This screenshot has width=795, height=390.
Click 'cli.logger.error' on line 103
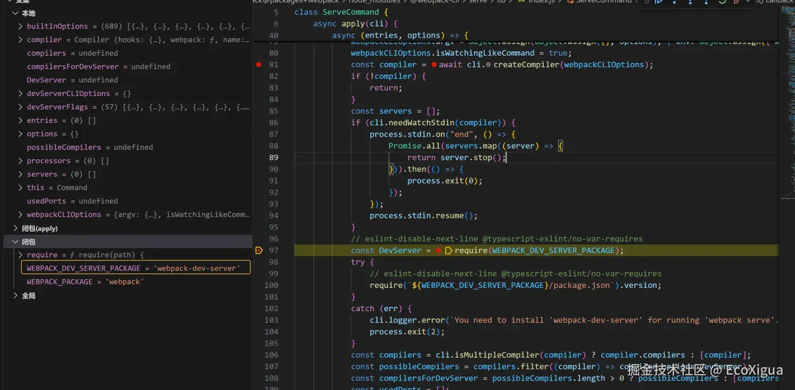(x=407, y=320)
